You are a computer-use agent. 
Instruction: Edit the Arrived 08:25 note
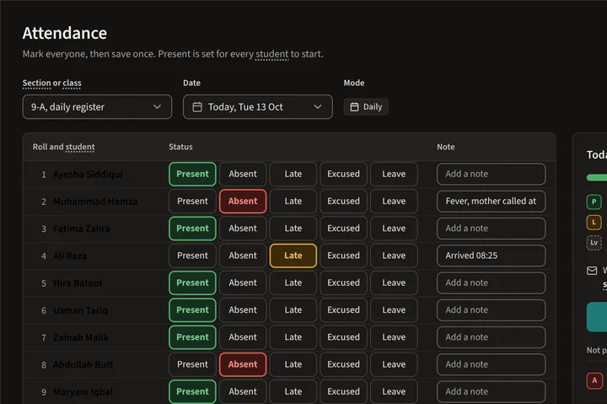click(492, 256)
